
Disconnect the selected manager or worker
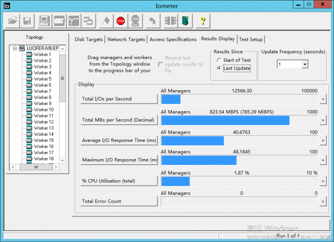[170, 21]
